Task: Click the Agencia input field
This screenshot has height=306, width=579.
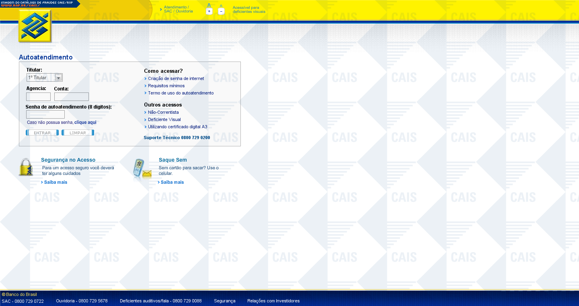Action: tap(38, 97)
